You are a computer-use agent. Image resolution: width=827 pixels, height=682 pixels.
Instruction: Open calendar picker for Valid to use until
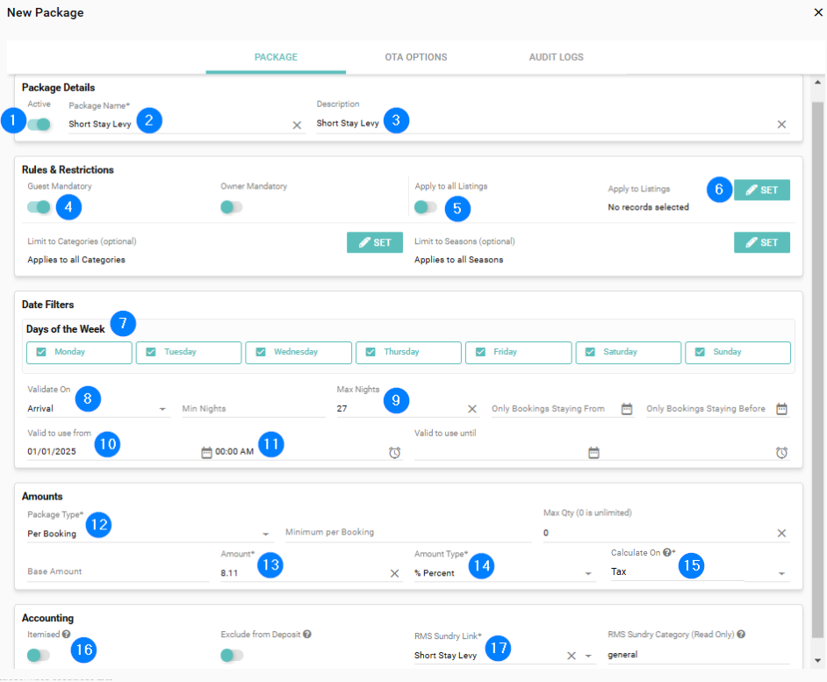pos(593,453)
